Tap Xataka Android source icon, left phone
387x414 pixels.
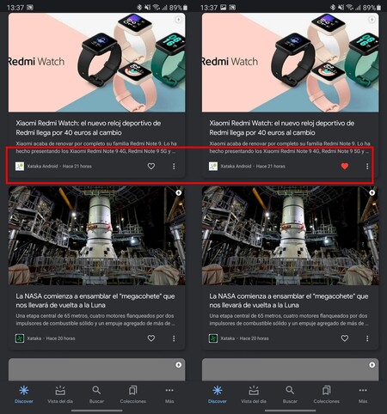coord(20,166)
